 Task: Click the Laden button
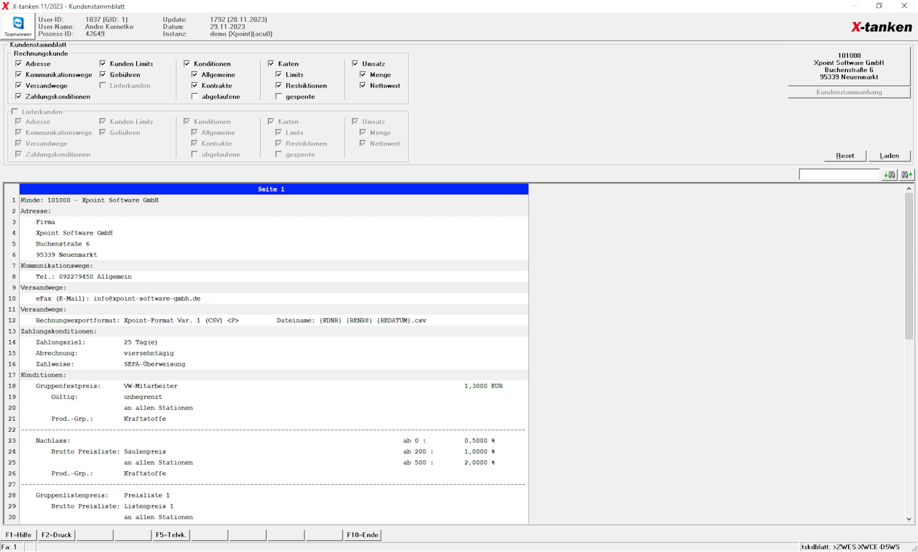click(x=890, y=156)
